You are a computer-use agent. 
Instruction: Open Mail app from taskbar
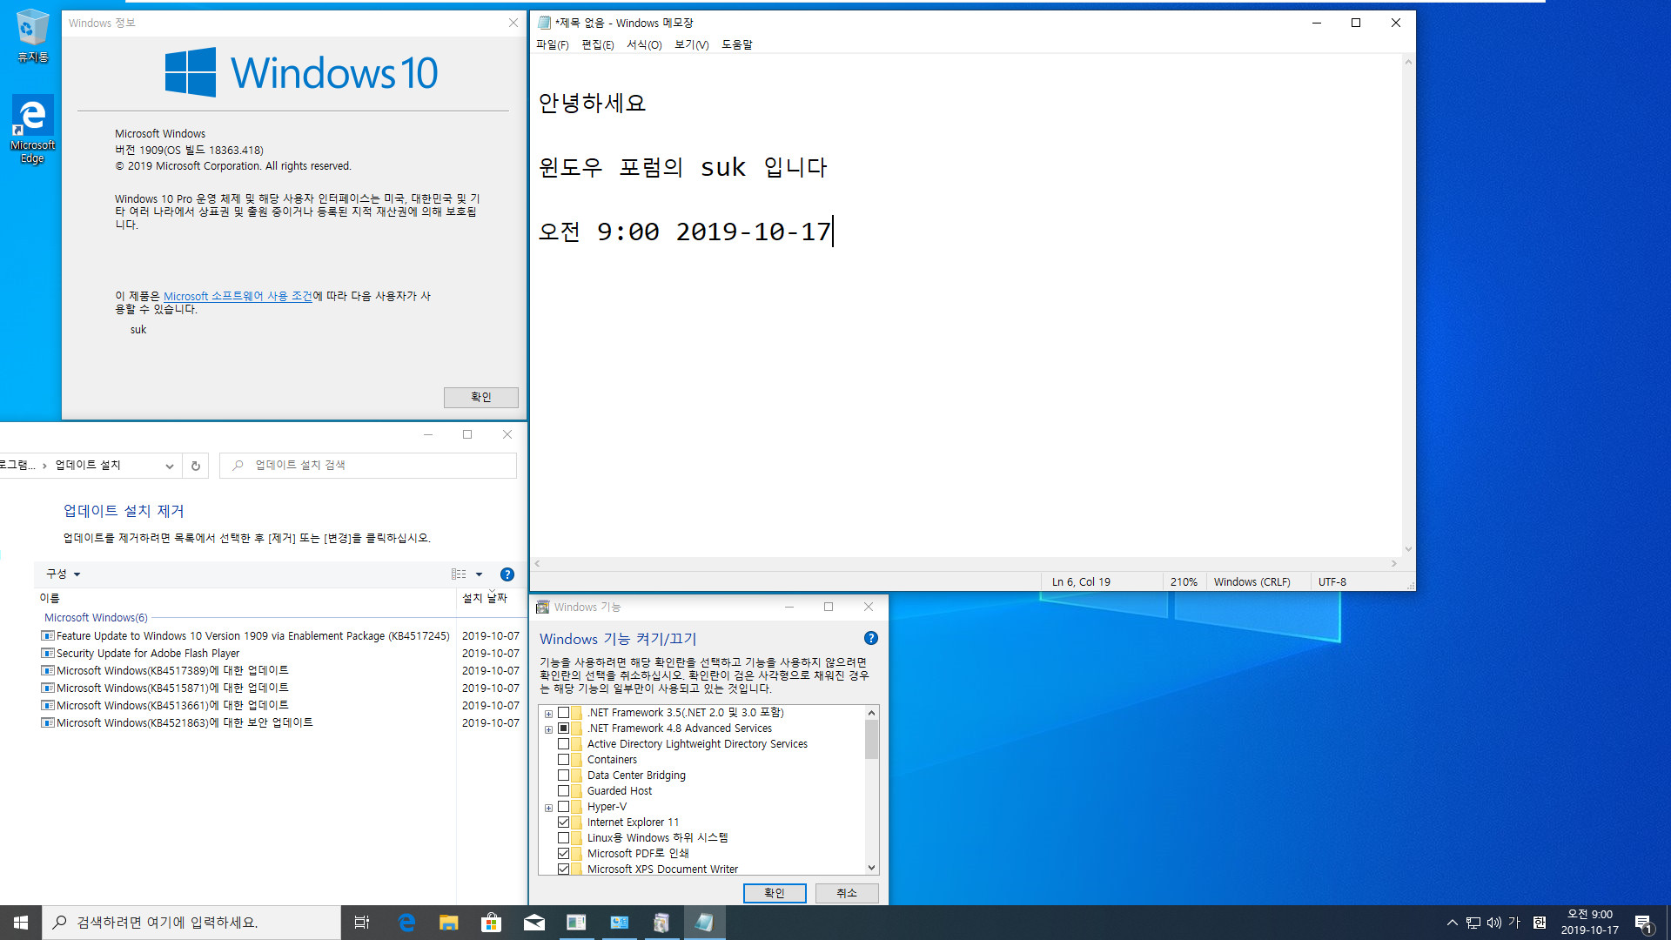[x=534, y=923]
